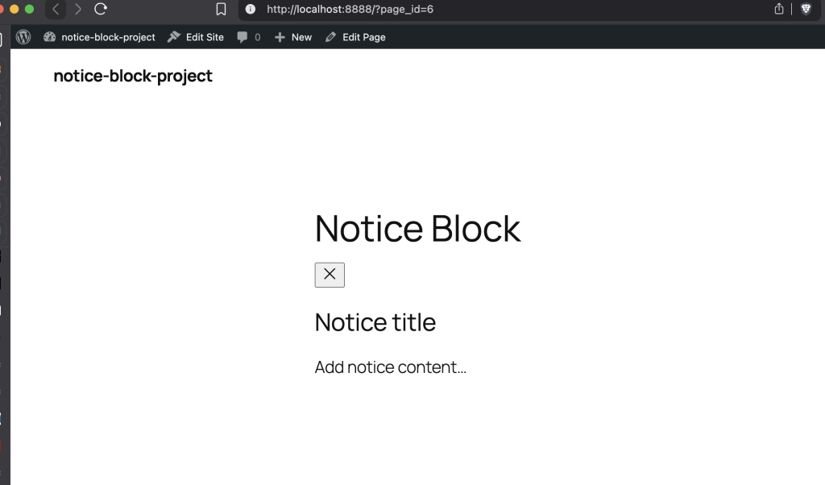Click the back navigation arrow
825x485 pixels.
[x=55, y=10]
